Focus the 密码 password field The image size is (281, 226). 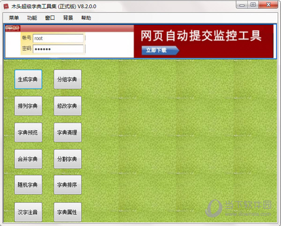[x=58, y=49]
